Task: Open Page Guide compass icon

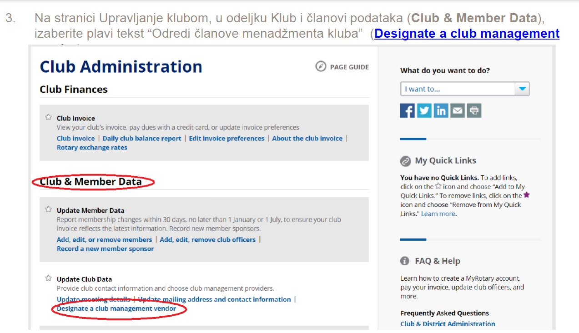Action: [321, 67]
